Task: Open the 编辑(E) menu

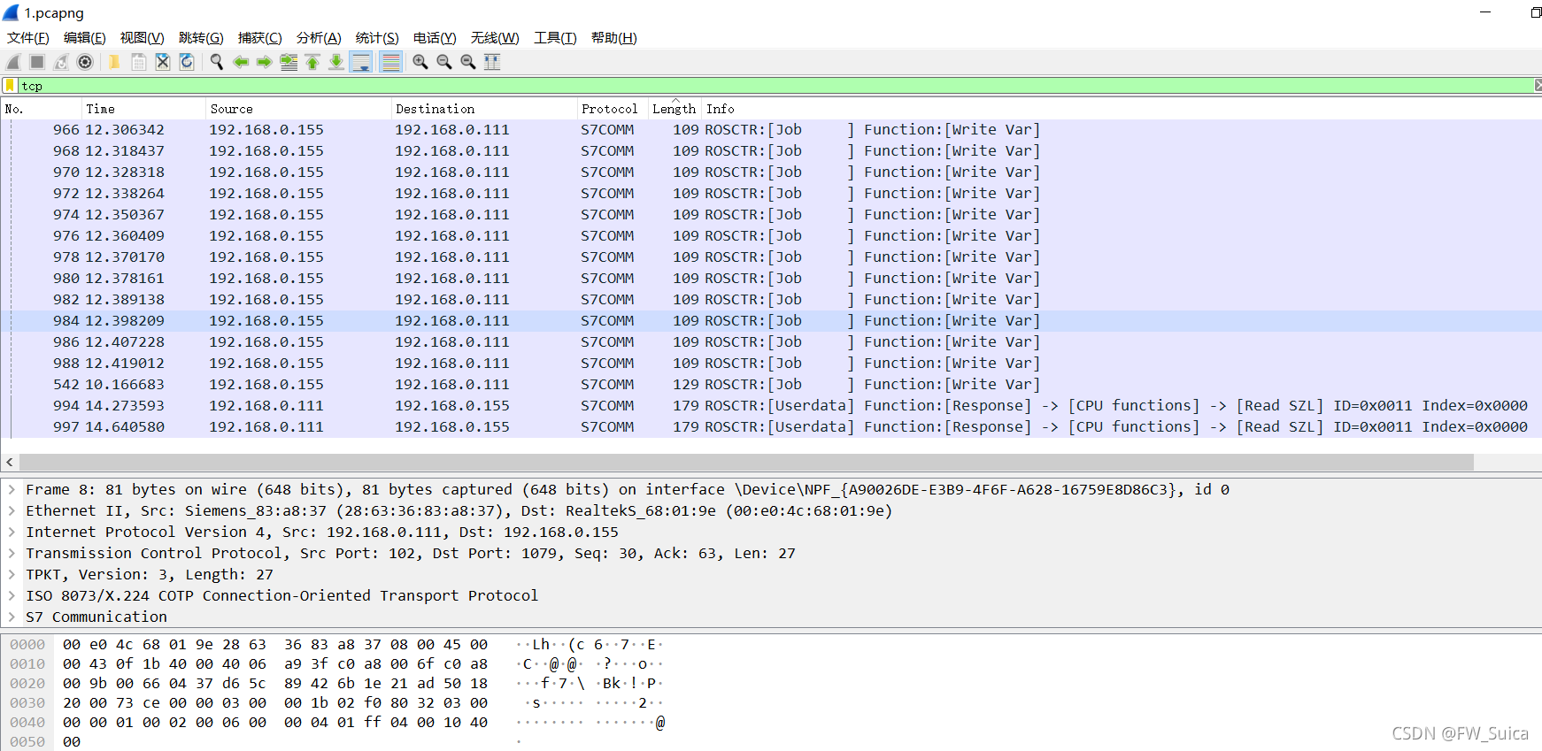Action: coord(85,38)
